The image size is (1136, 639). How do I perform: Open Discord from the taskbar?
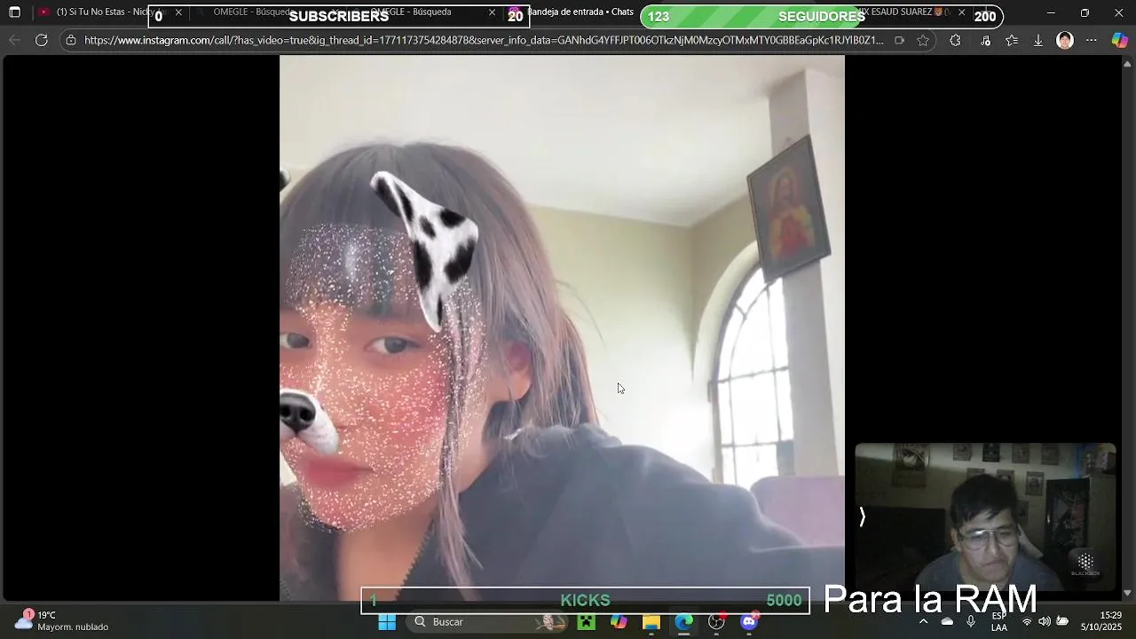tap(749, 622)
